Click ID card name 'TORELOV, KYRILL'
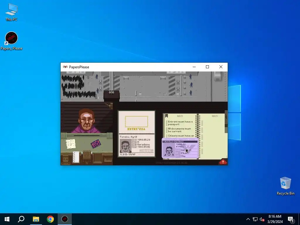 point(181,145)
